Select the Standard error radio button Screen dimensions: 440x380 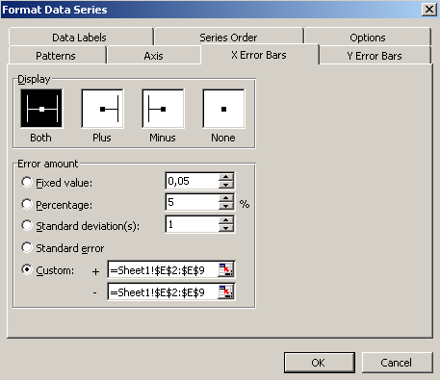(x=27, y=247)
